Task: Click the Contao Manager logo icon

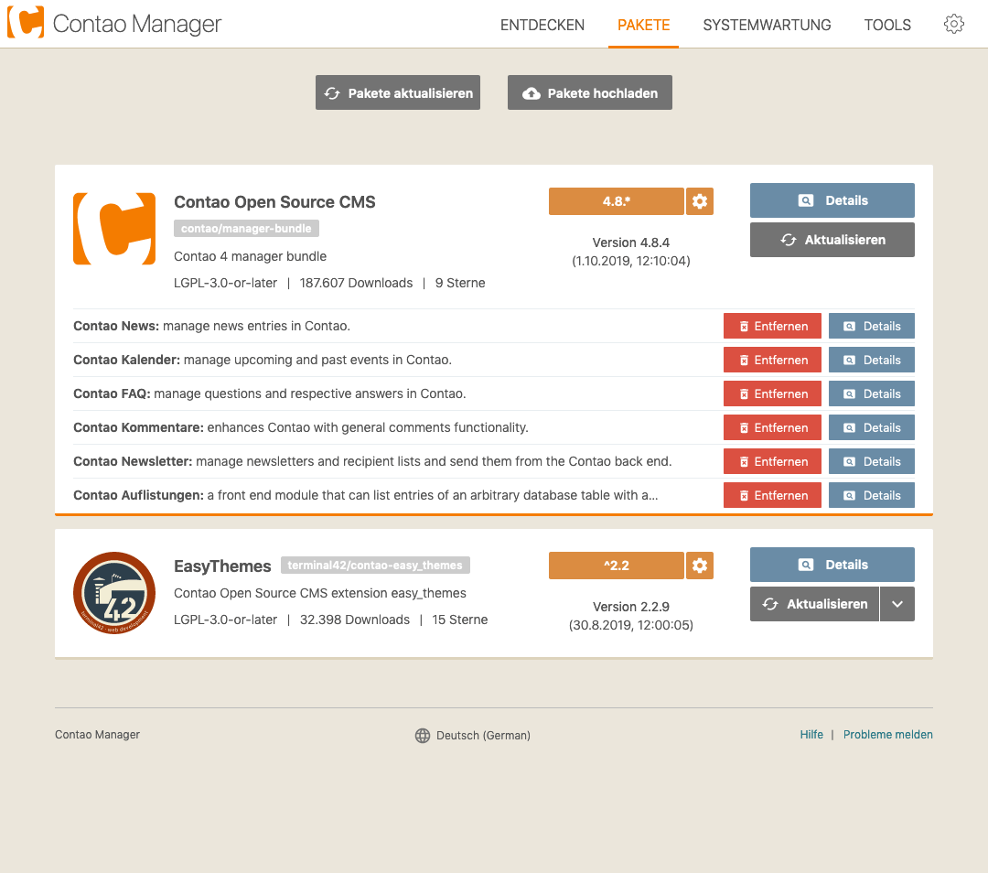Action: tap(26, 23)
